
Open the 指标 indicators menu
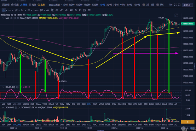click(x=6, y=5)
